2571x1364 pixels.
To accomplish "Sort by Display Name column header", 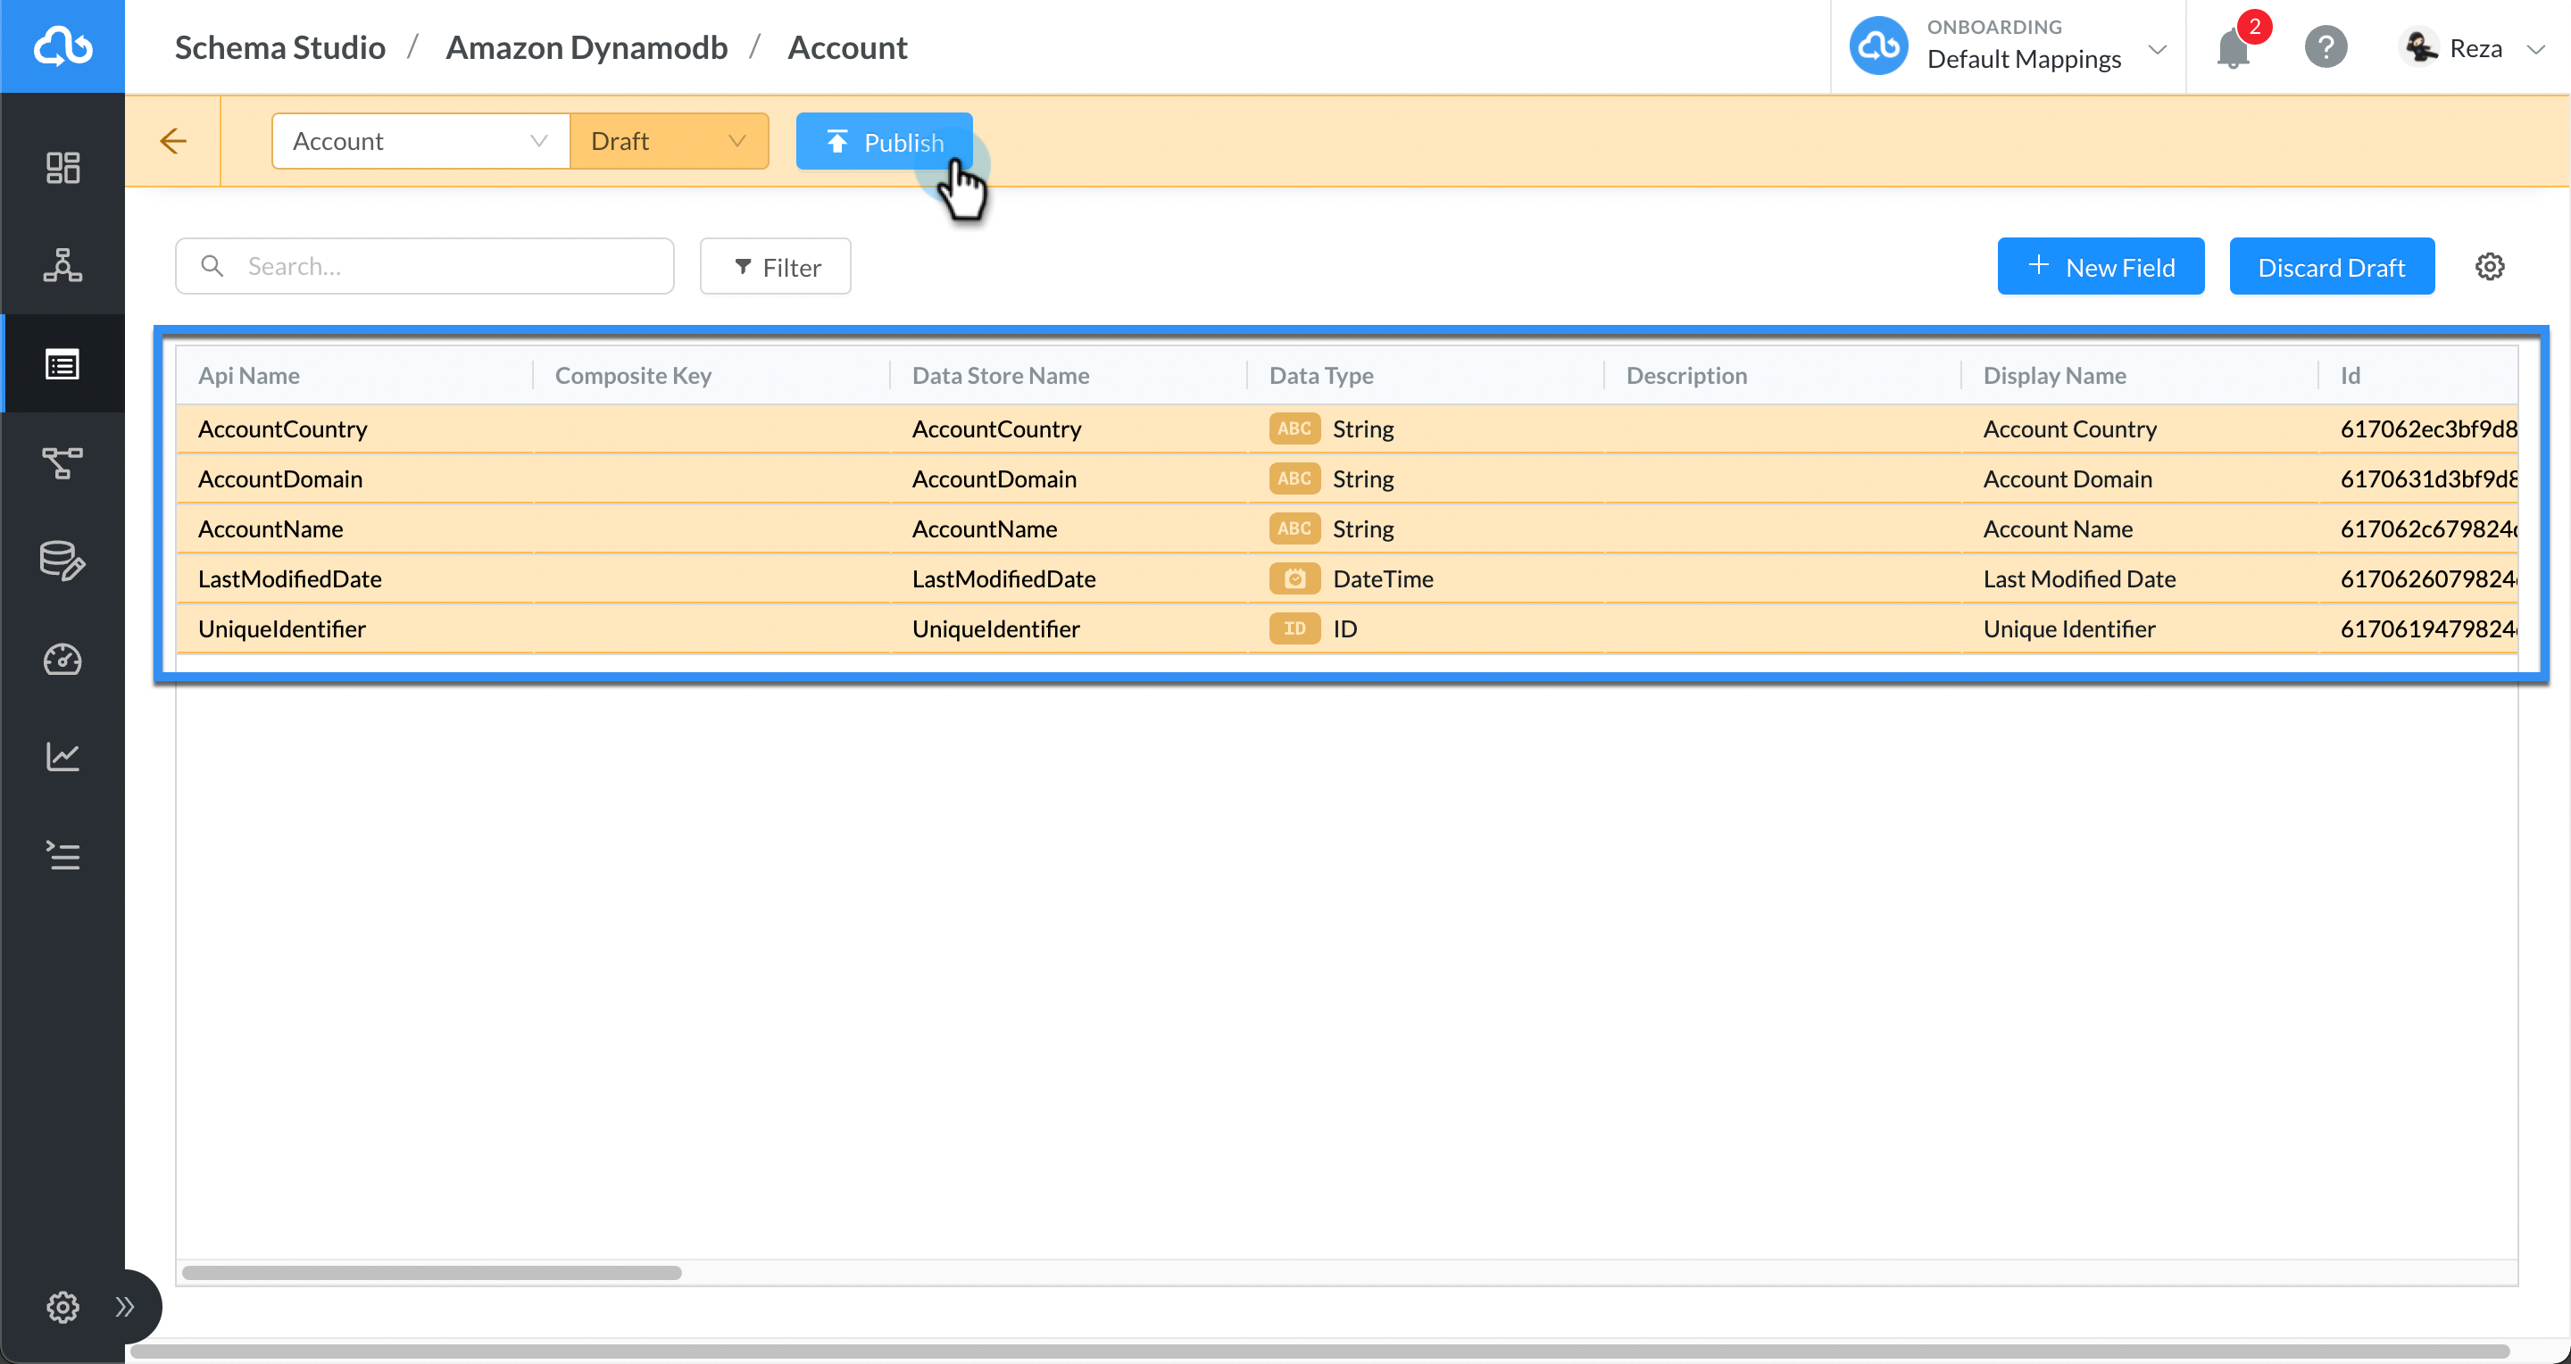I will 2054,375.
